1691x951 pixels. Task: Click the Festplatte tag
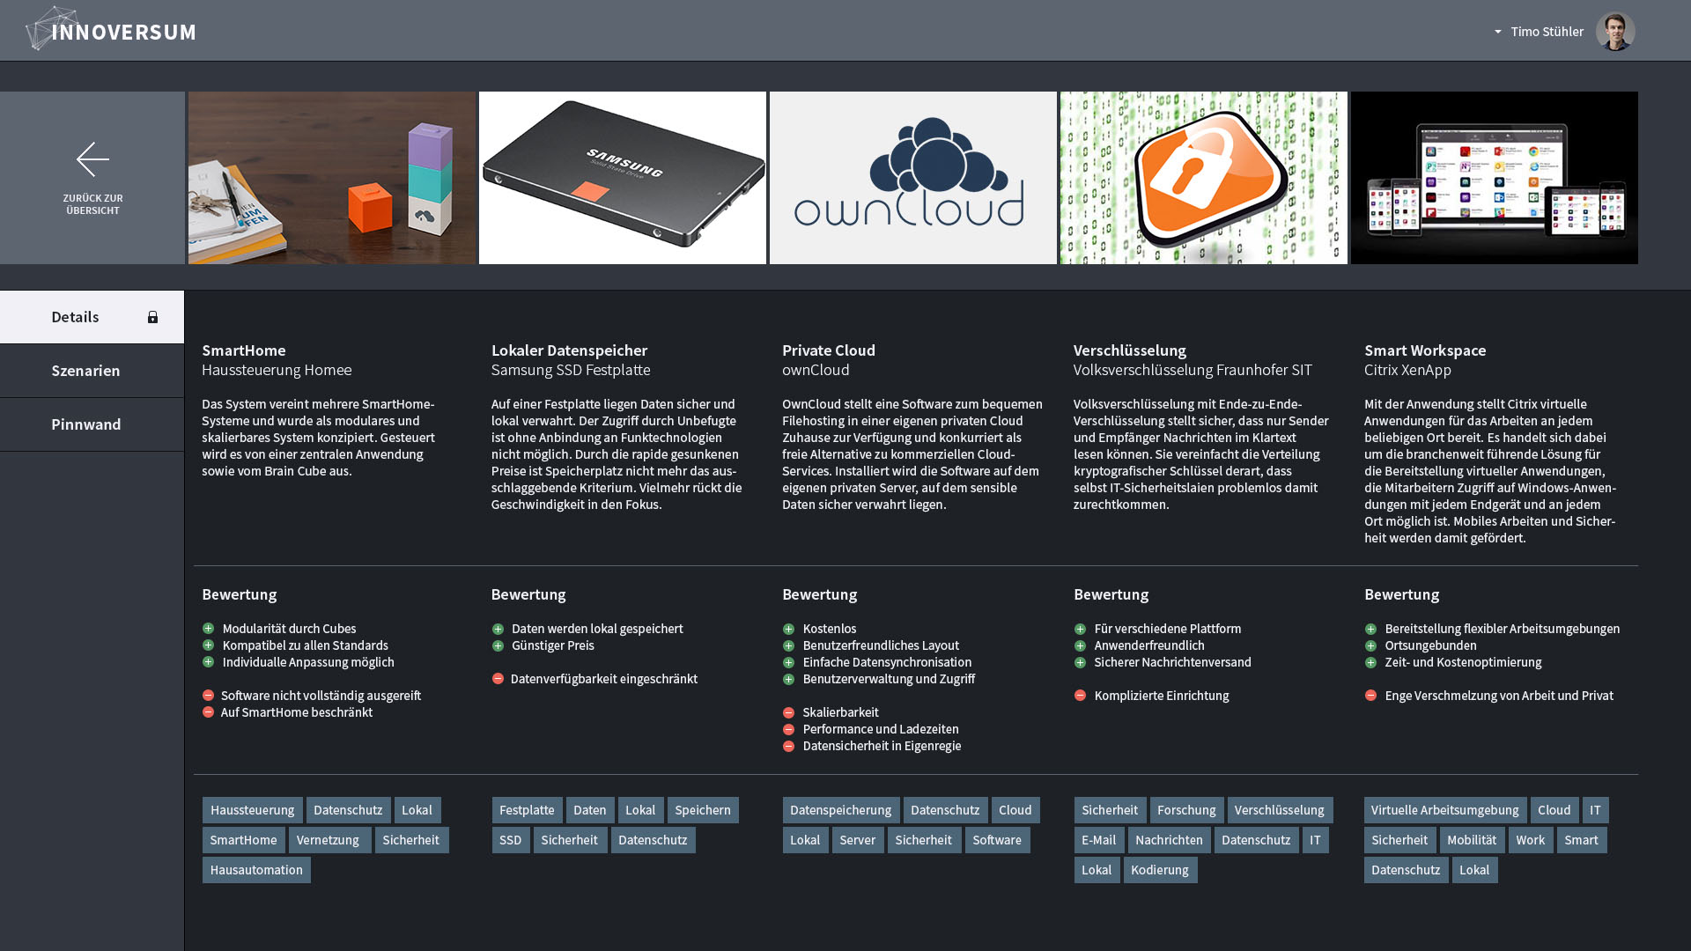(x=527, y=810)
